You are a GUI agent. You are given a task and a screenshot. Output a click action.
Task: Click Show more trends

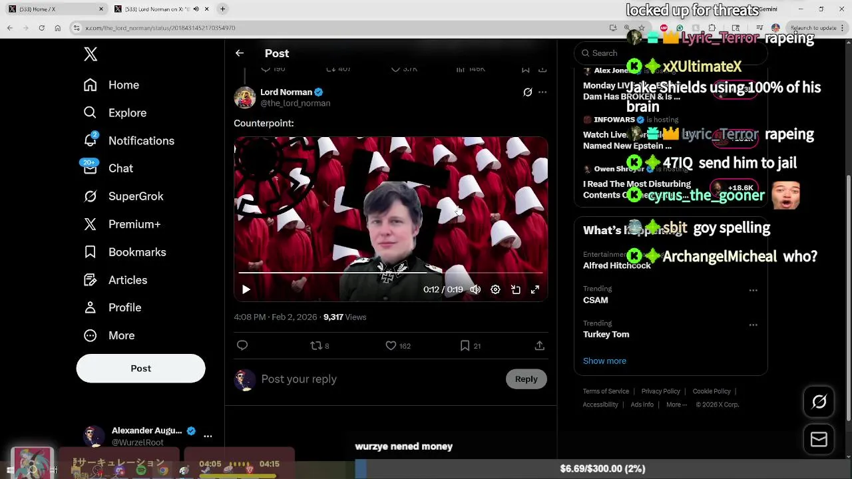[x=604, y=361]
